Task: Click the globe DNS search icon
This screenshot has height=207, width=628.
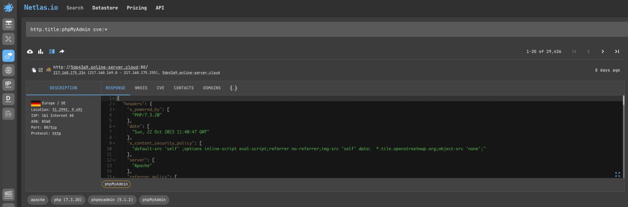Action: 8,70
